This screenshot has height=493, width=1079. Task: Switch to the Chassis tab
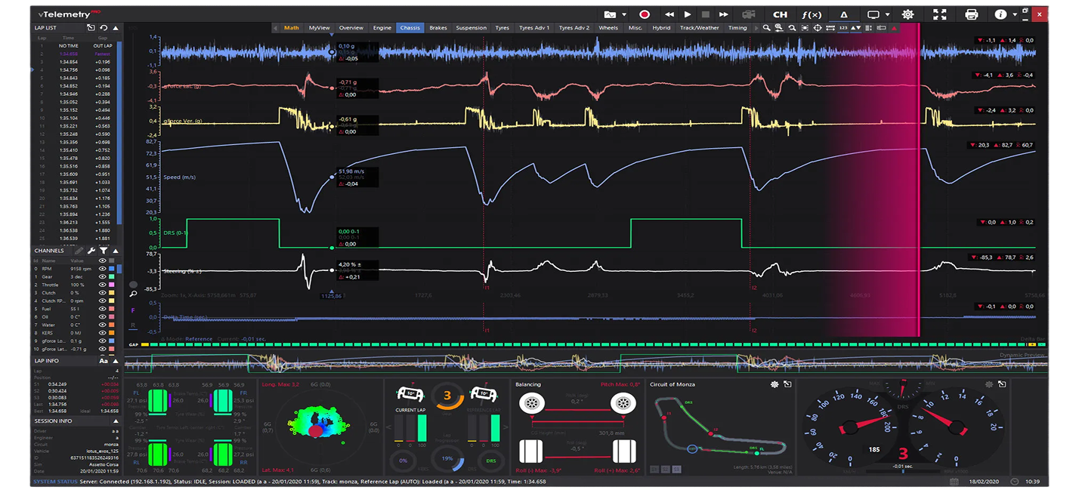click(410, 27)
